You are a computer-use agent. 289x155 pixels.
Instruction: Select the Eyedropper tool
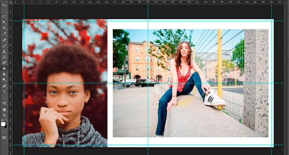[x=4, y=34]
